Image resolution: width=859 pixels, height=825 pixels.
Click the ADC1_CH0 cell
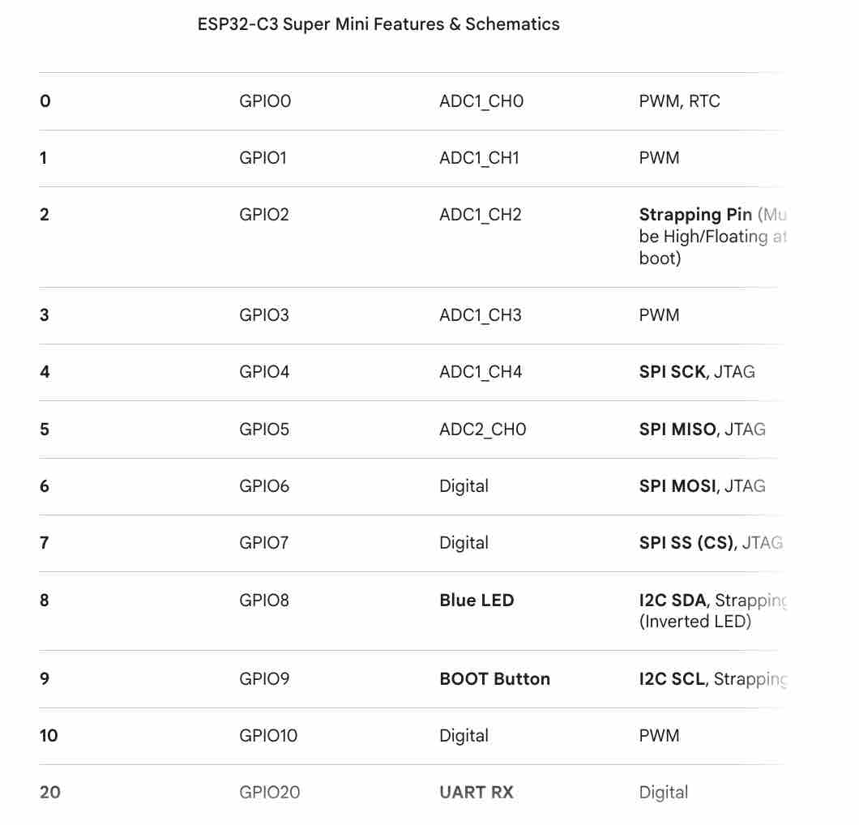[481, 101]
